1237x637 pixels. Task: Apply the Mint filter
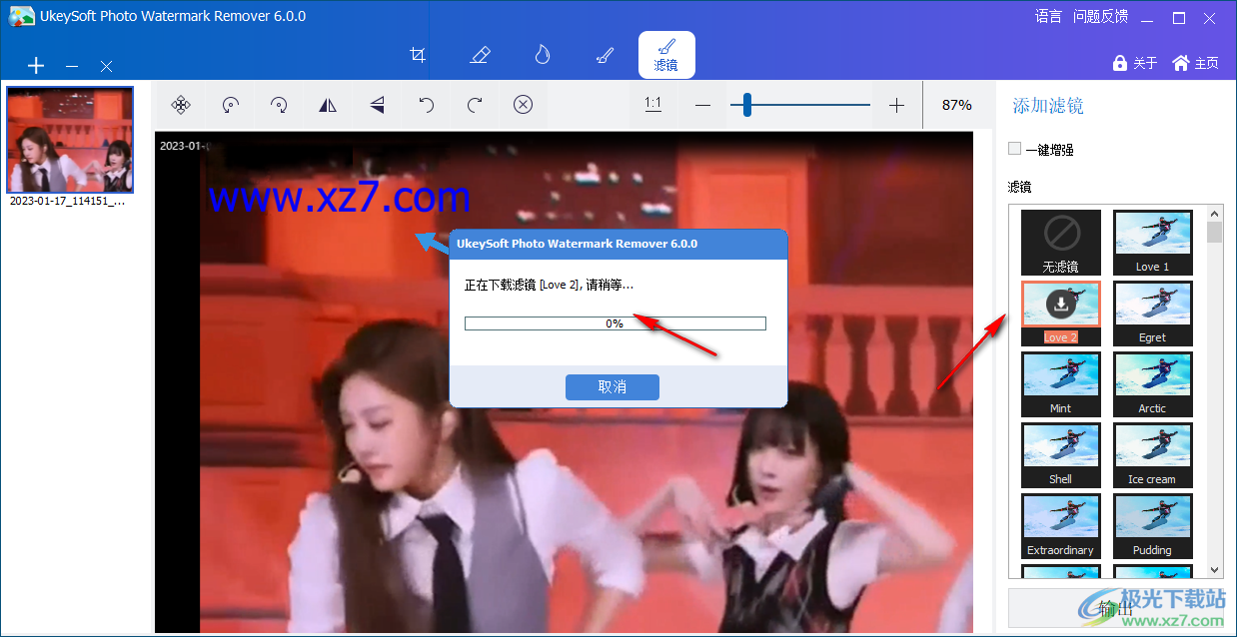click(x=1061, y=384)
